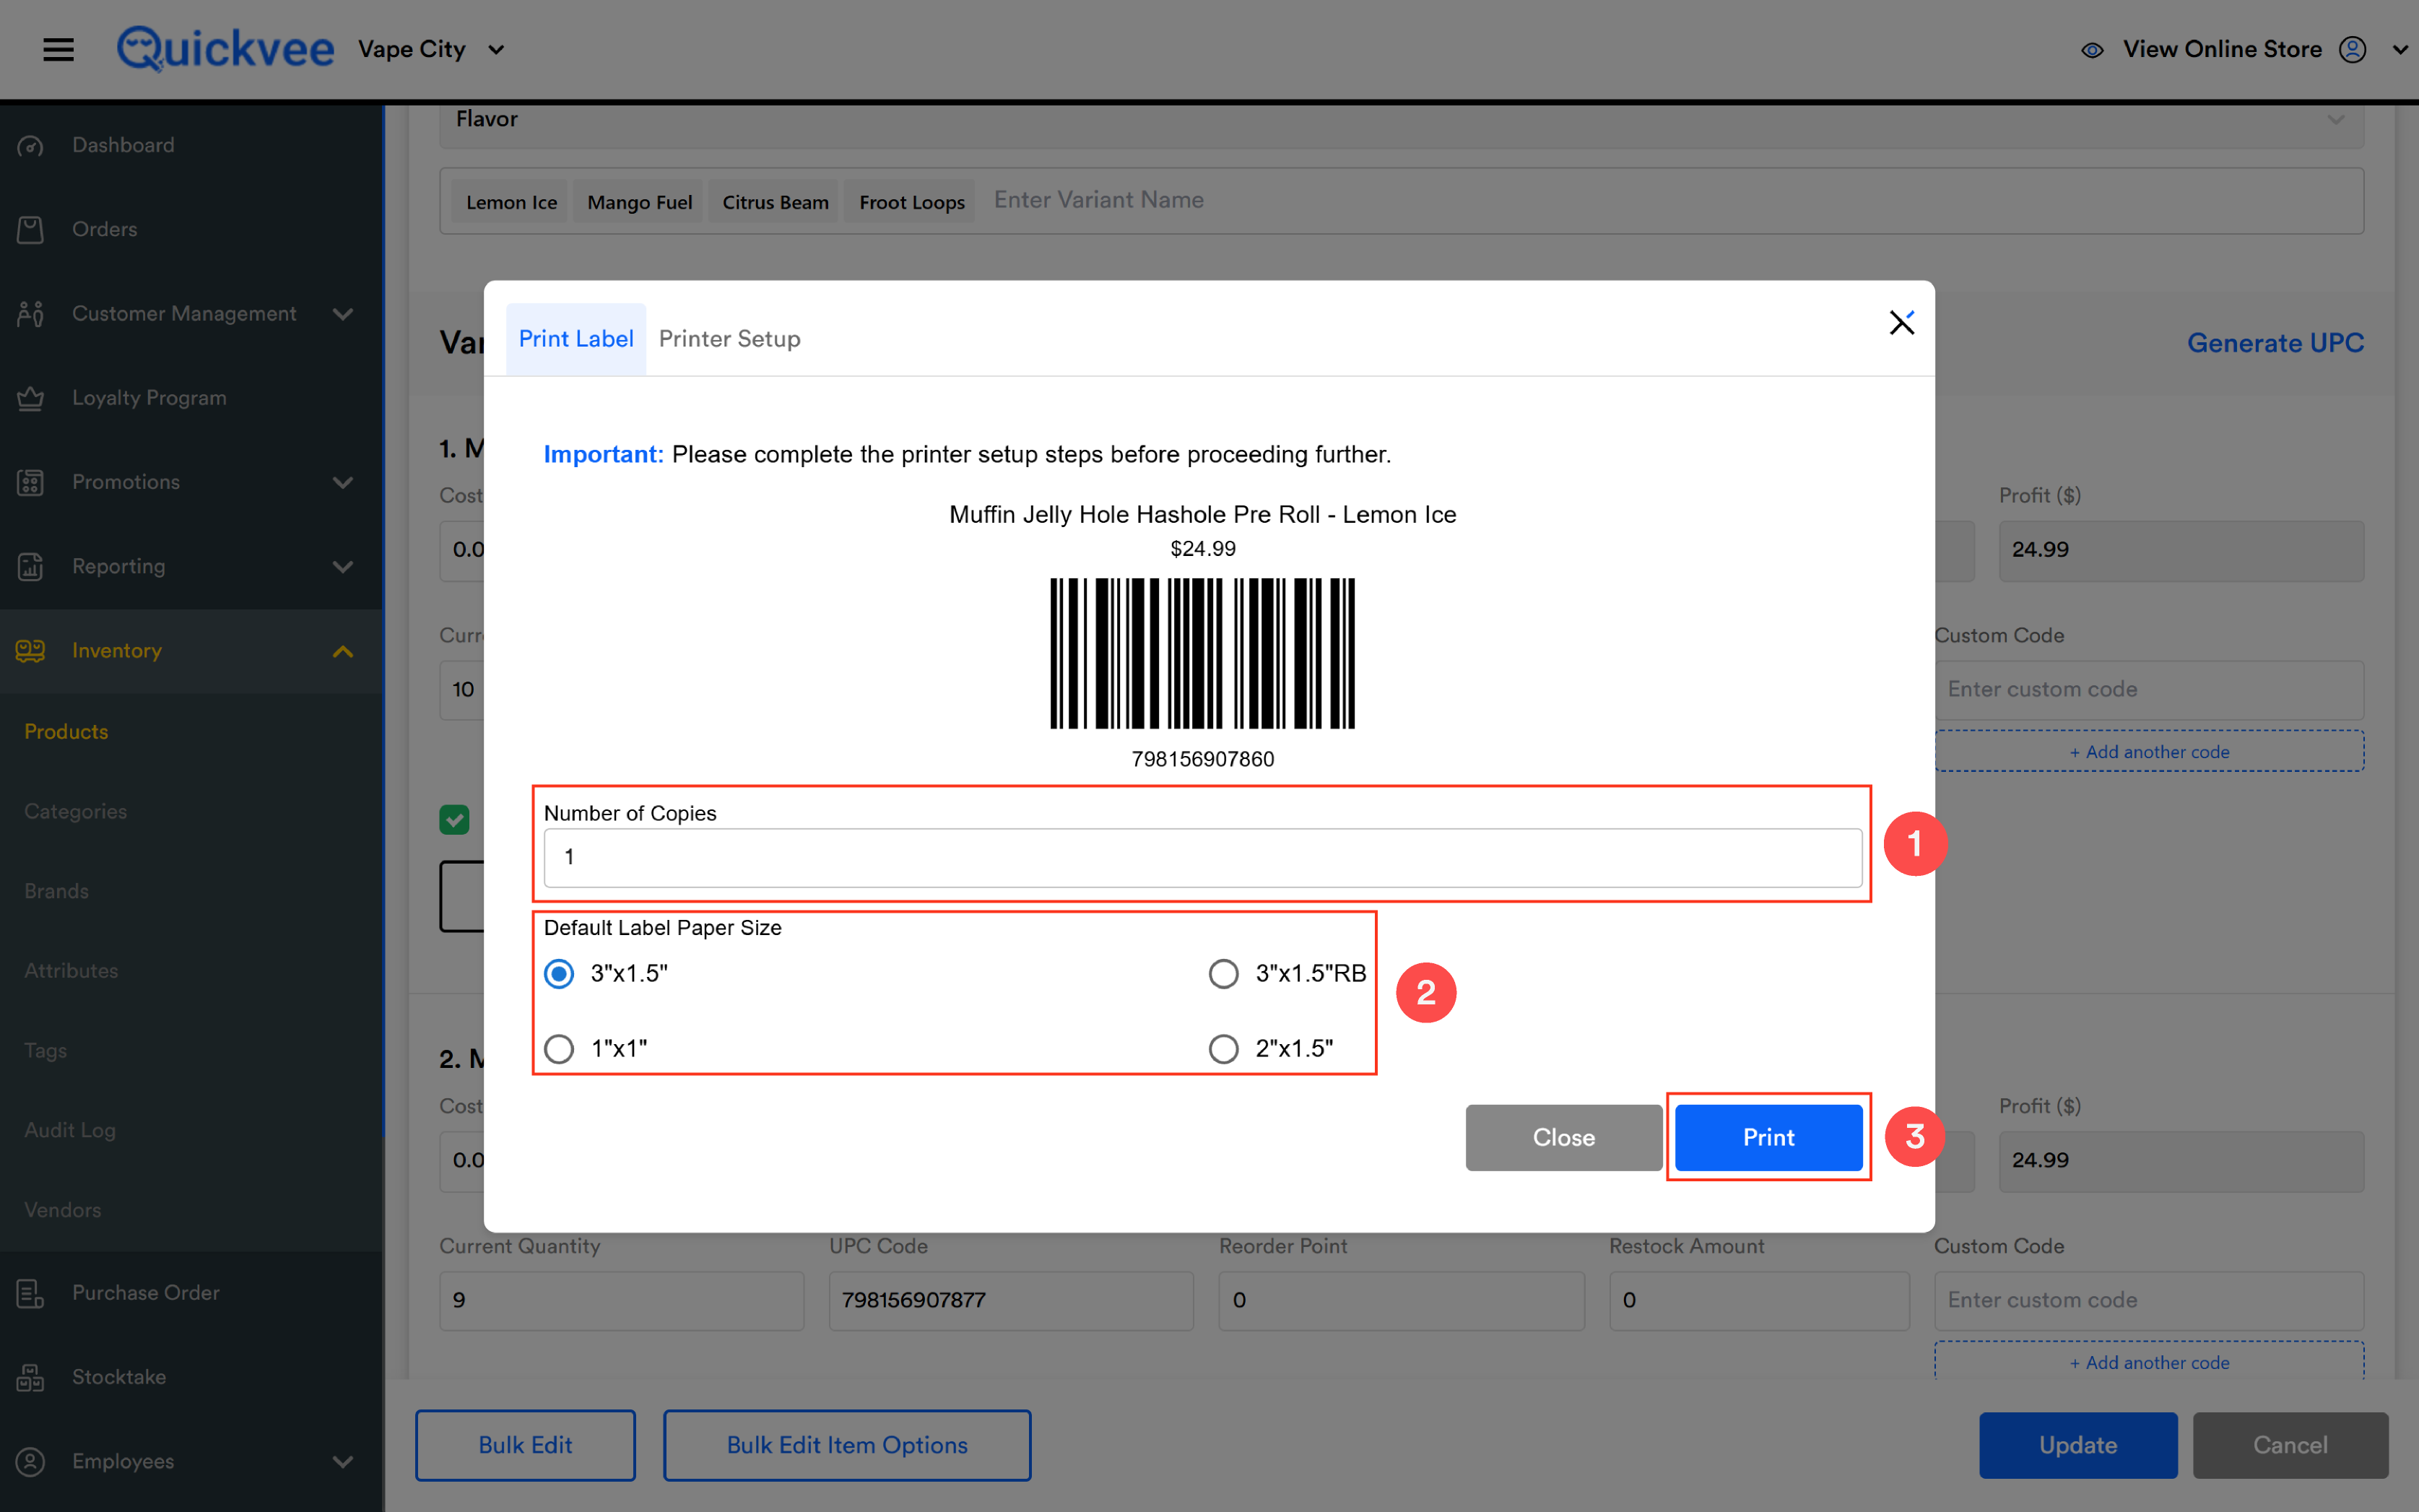Click the Reorder Point field showing 0
2419x1512 pixels.
tap(1401, 1300)
